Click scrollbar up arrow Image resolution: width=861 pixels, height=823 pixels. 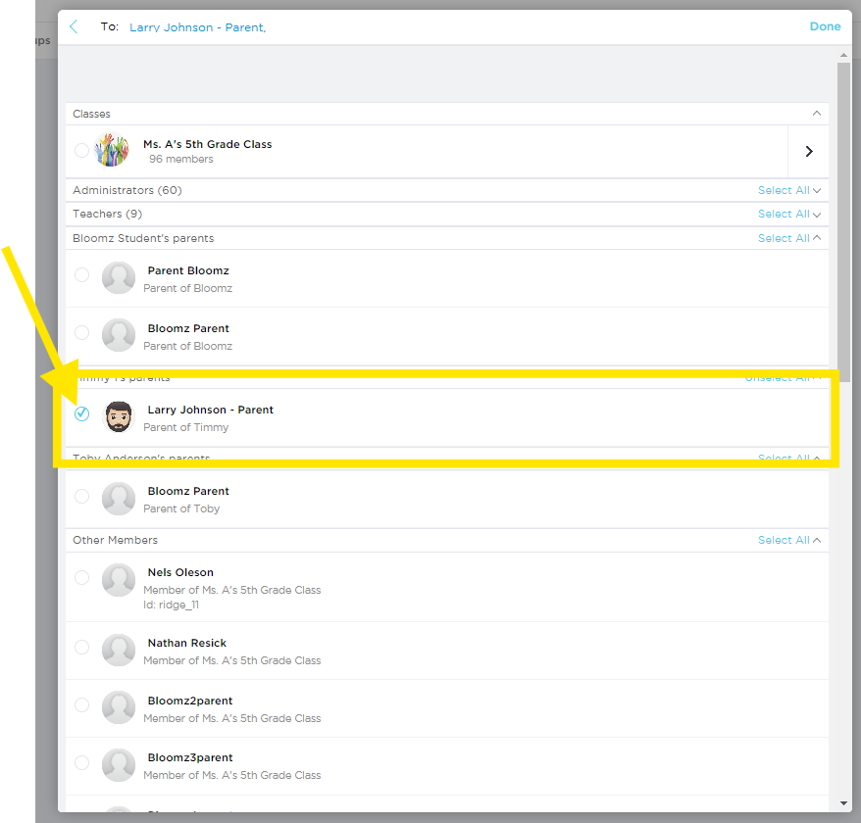click(843, 55)
